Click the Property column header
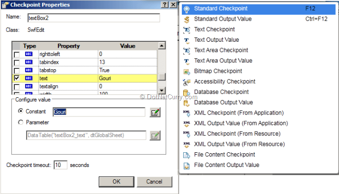The width and height of the screenshot is (339, 194). pos(68,46)
